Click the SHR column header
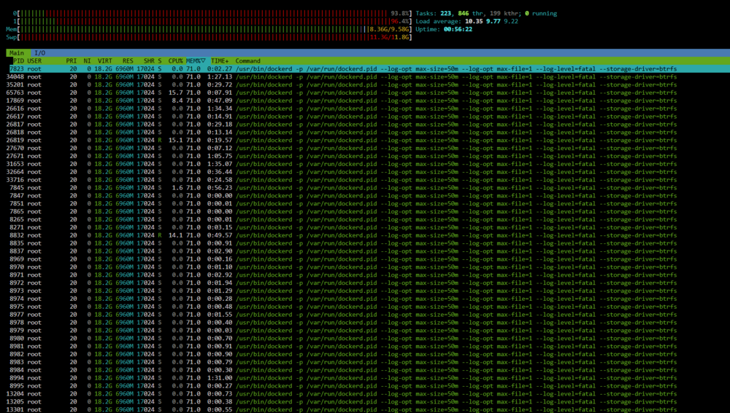This screenshot has width=730, height=413. (x=149, y=61)
